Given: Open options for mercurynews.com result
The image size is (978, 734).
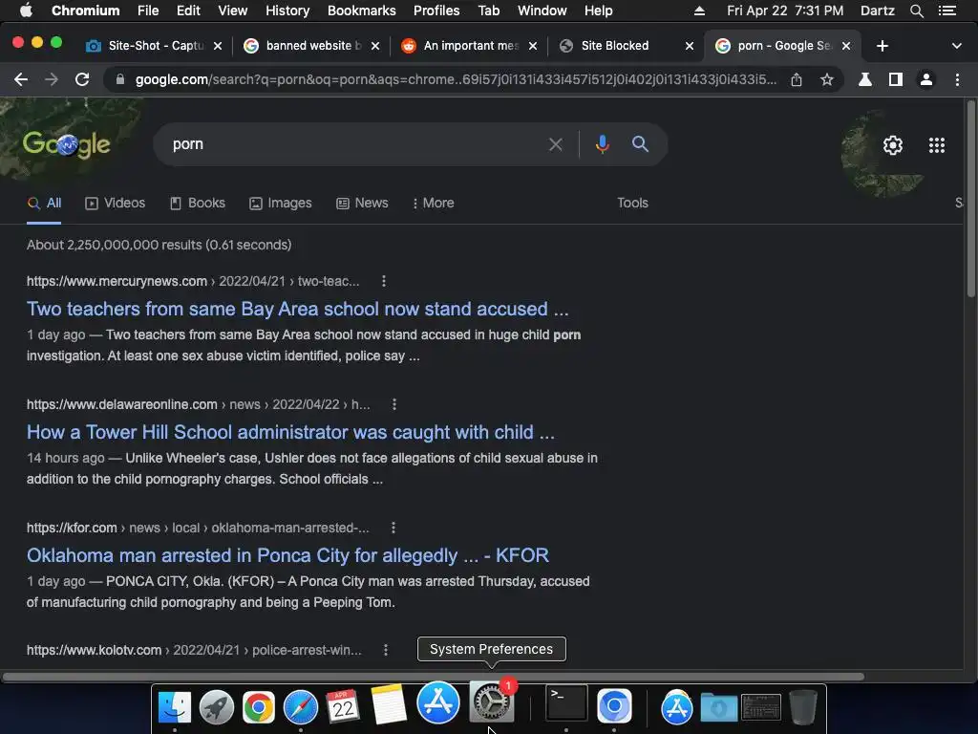Looking at the screenshot, I should point(384,282).
